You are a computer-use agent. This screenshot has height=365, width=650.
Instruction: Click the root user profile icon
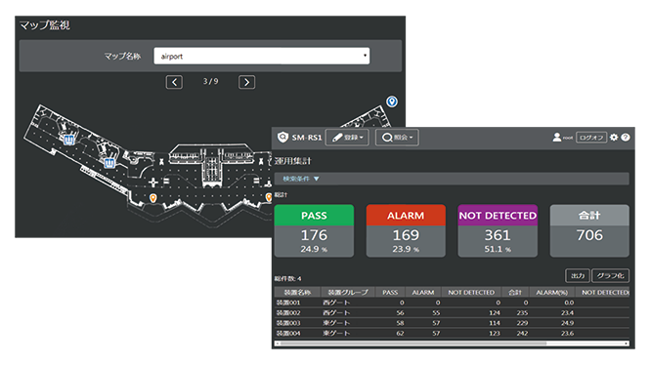coord(557,137)
